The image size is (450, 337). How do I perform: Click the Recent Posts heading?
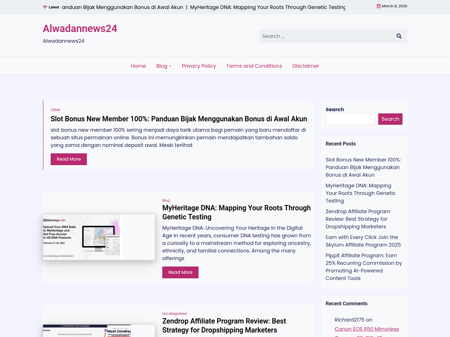[341, 144]
